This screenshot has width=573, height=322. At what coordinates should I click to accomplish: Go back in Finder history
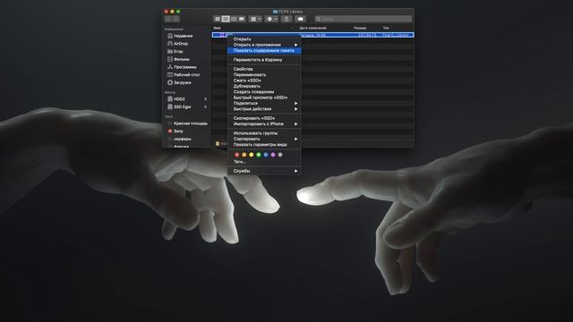tap(168, 19)
